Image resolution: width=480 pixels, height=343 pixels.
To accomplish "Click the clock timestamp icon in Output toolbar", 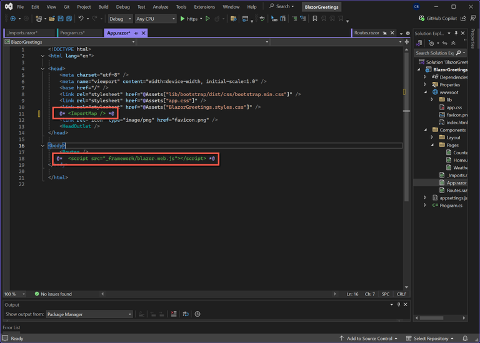I will tap(197, 314).
